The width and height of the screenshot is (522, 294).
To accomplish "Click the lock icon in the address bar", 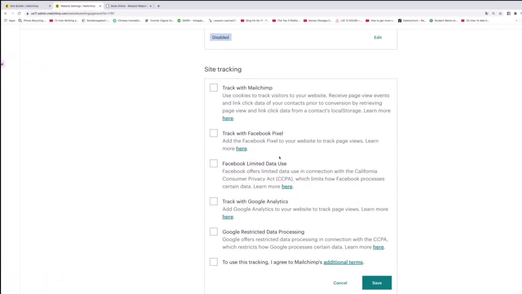I will (27, 13).
